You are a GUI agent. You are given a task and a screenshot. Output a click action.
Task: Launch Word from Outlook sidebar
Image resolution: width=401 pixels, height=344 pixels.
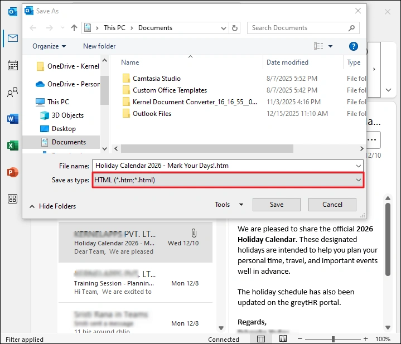tap(12, 119)
